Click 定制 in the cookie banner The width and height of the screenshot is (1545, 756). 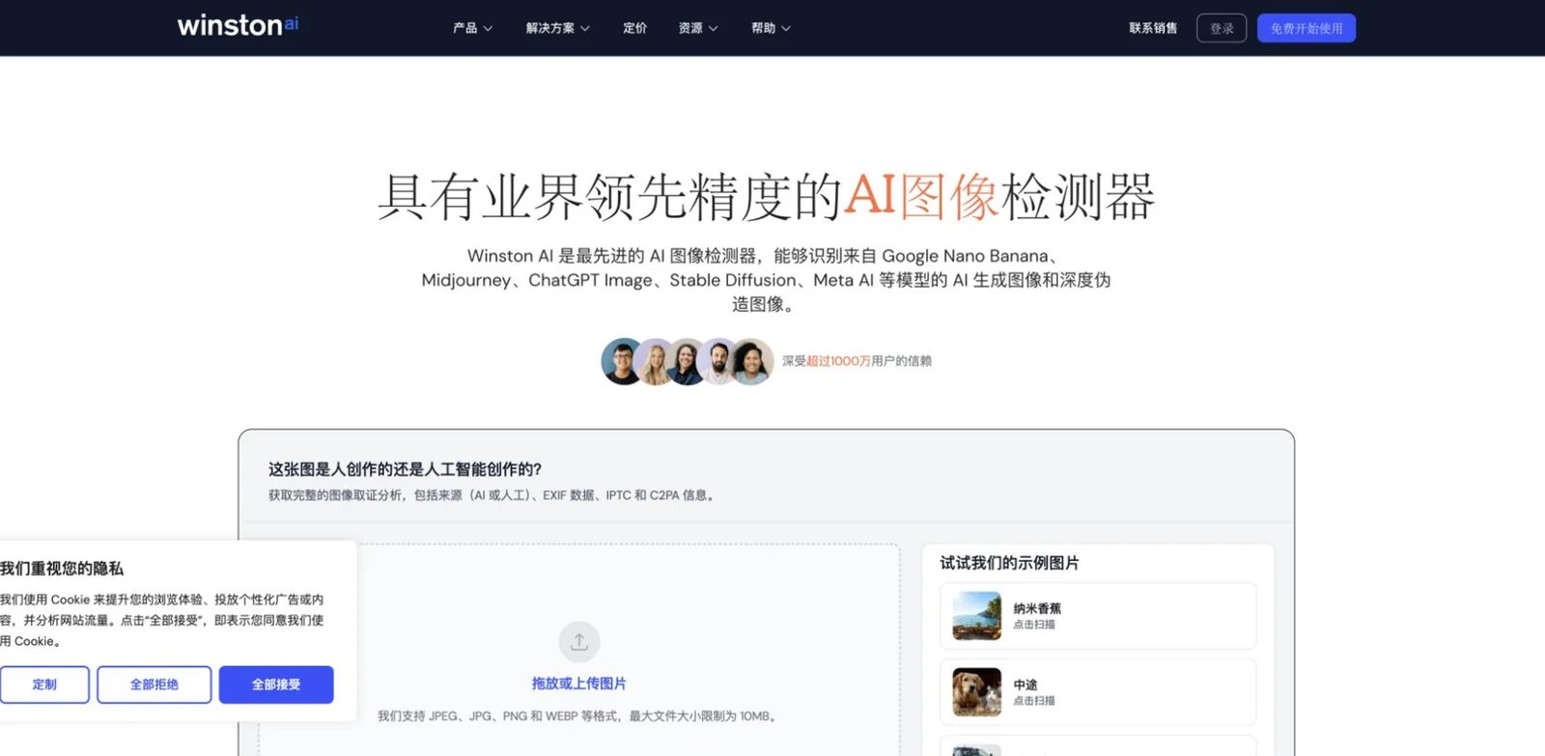pyautogui.click(x=44, y=685)
